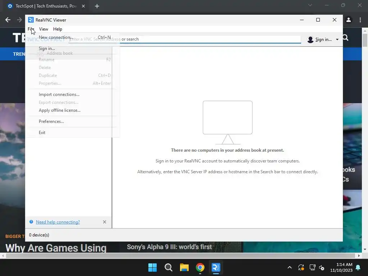Image resolution: width=368 pixels, height=276 pixels.
Task: Open the Help menu
Action: [57, 29]
